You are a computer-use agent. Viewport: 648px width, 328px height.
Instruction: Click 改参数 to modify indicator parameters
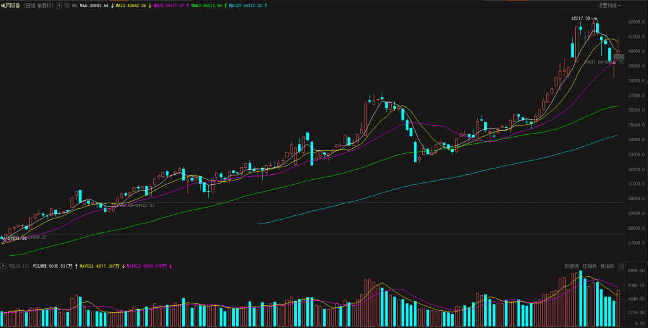(x=572, y=267)
